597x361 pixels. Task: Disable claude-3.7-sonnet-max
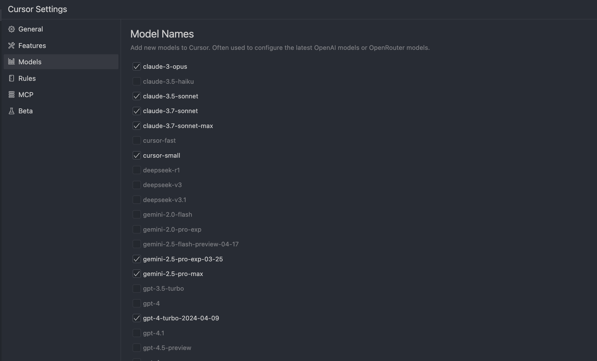pyautogui.click(x=137, y=126)
